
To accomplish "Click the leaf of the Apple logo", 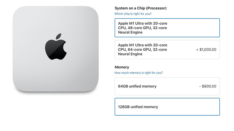I will [59, 36].
